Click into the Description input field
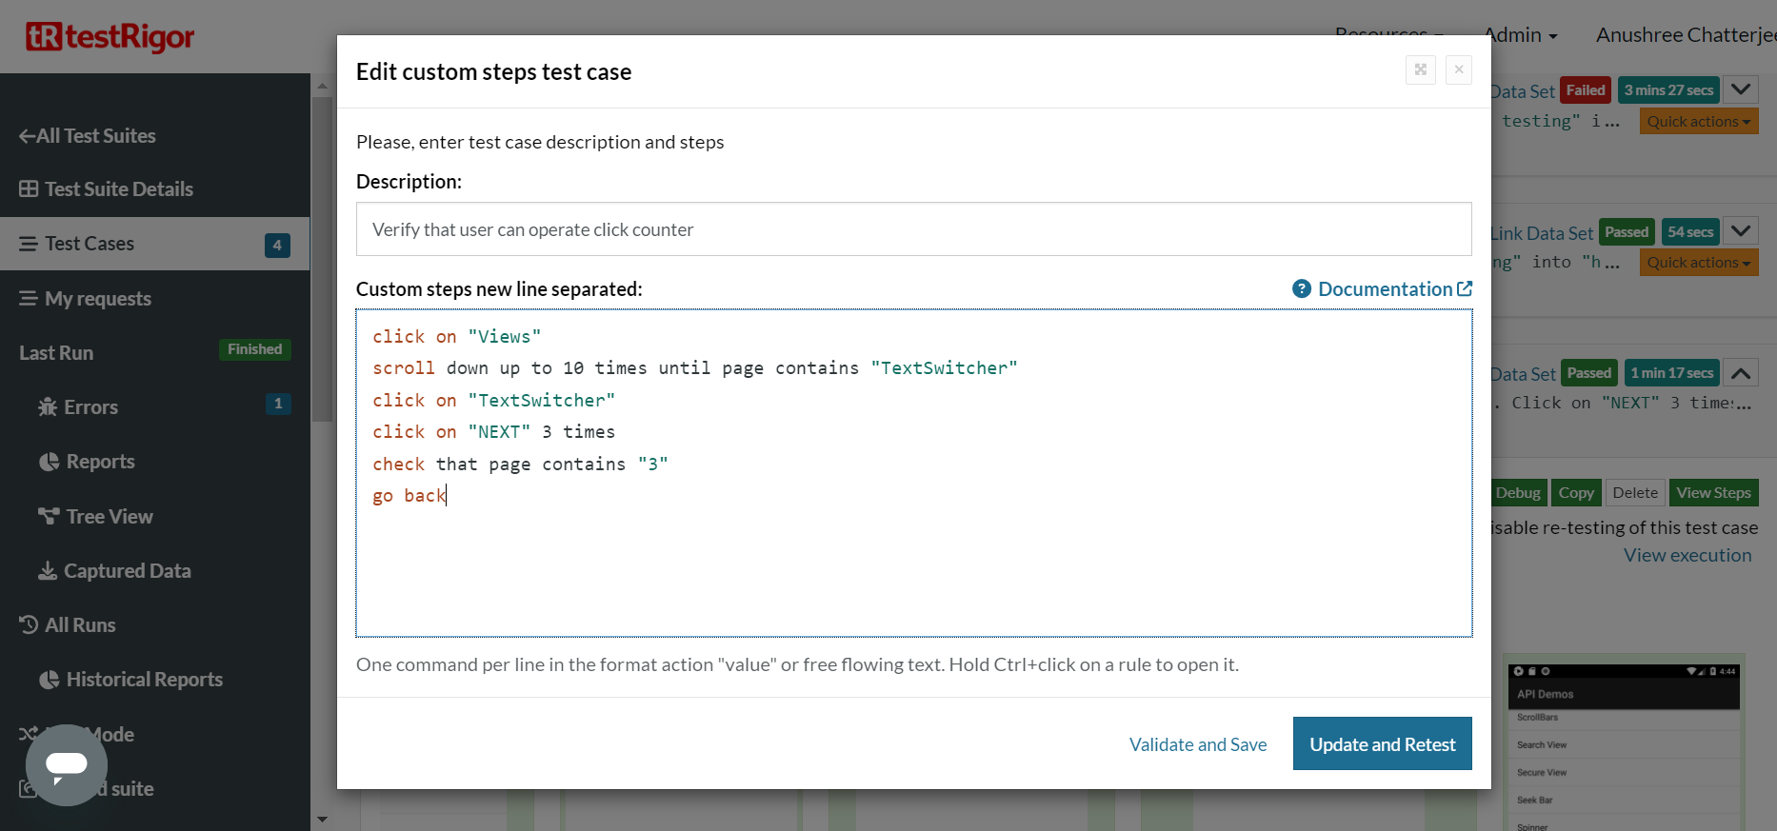The width and height of the screenshot is (1777, 831). click(913, 229)
